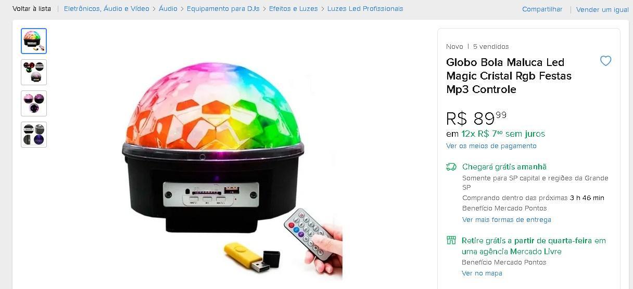Click the free delivery truck icon

pos(451,167)
